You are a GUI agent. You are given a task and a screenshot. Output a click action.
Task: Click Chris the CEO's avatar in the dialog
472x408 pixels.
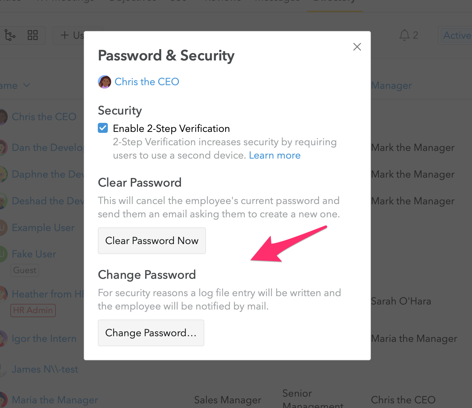point(104,82)
